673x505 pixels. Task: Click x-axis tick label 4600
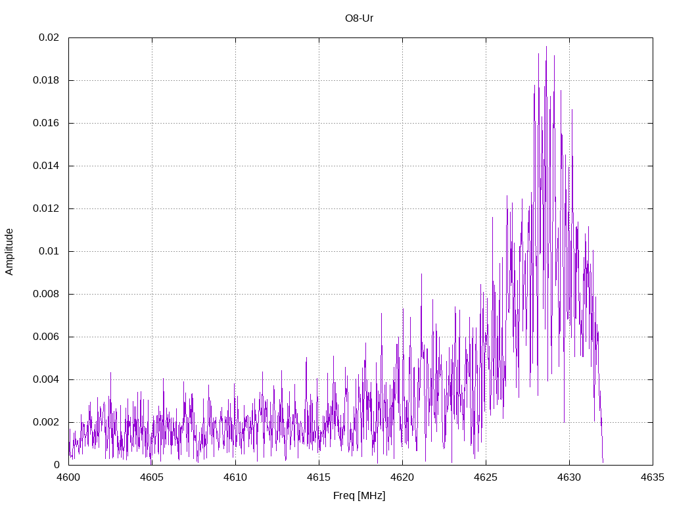68,477
